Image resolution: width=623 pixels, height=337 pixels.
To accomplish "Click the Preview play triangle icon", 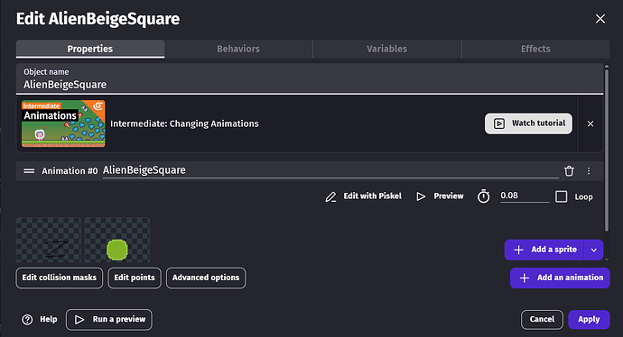I will point(421,196).
